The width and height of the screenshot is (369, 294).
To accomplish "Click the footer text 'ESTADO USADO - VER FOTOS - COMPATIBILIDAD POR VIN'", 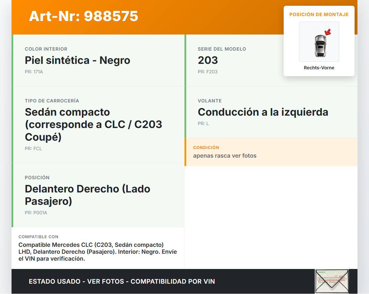I will (122, 281).
